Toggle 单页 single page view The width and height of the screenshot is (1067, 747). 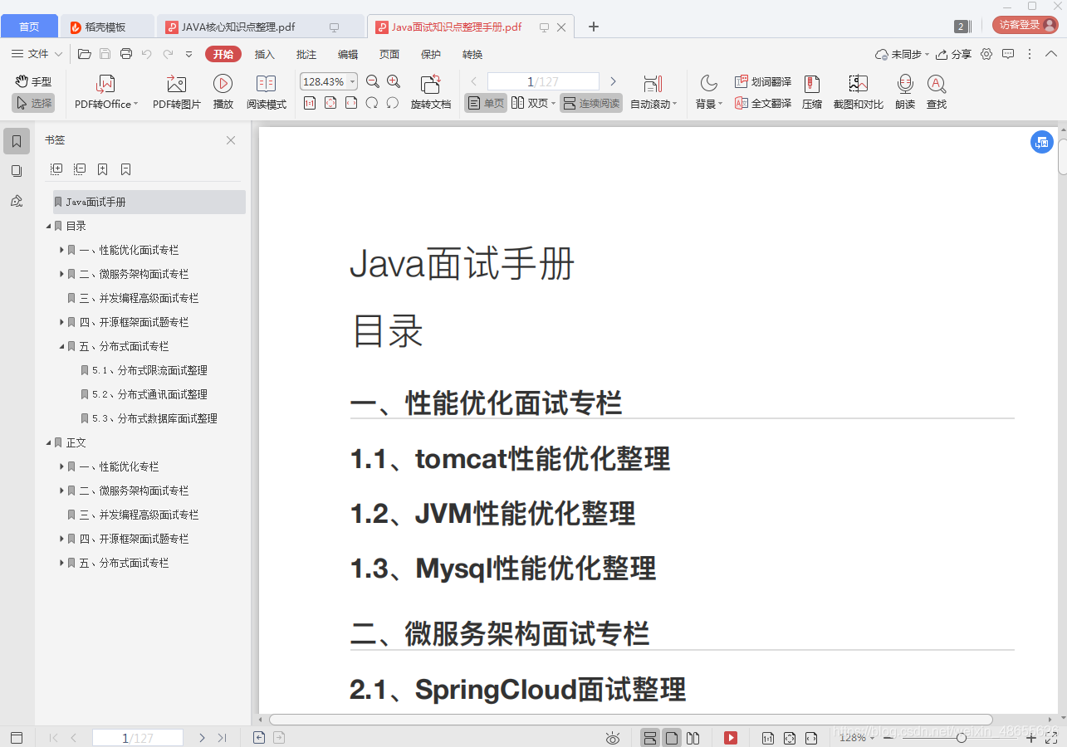pyautogui.click(x=486, y=103)
